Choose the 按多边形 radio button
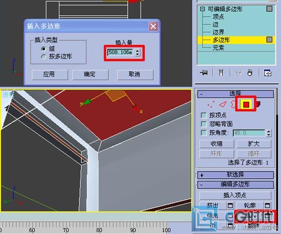 coord(43,57)
